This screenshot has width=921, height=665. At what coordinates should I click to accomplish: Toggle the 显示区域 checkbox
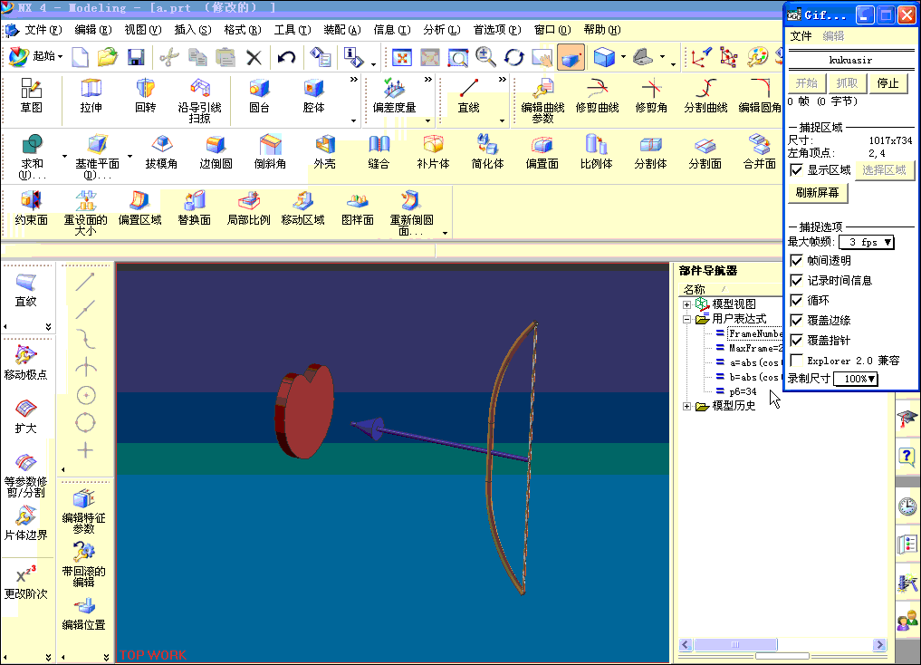click(796, 170)
